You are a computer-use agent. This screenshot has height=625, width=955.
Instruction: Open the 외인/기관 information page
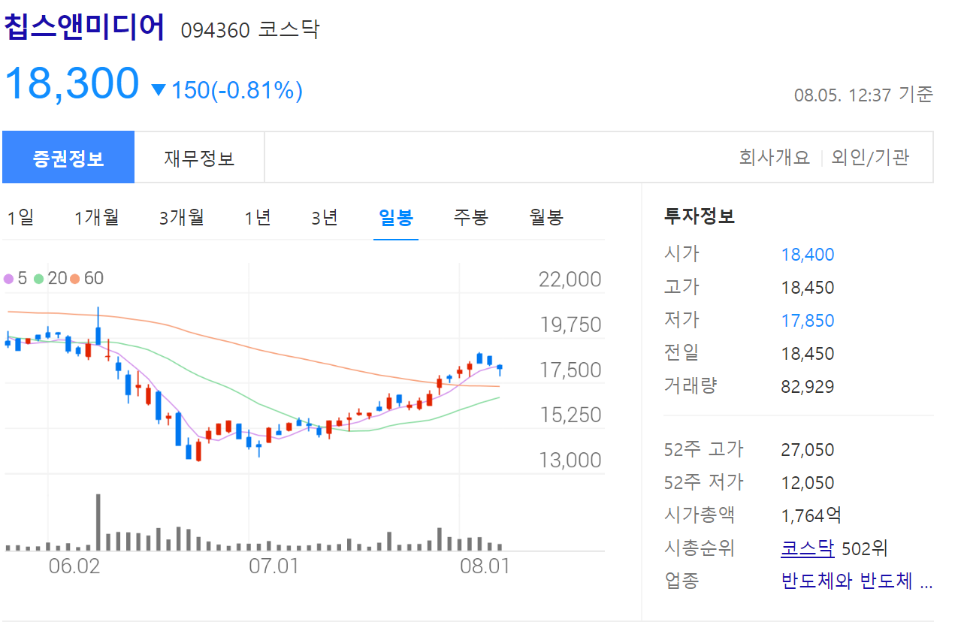point(872,157)
